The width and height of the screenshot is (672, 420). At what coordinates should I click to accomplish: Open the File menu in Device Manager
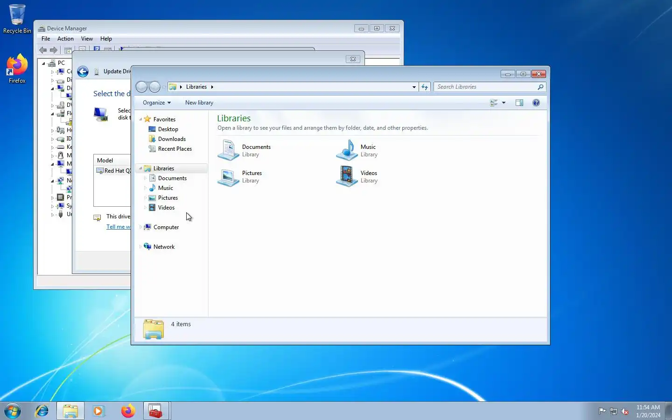click(46, 39)
